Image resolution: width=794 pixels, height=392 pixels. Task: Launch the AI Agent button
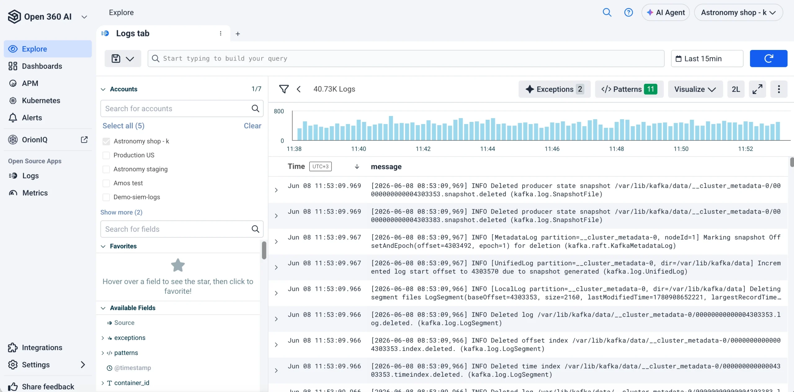(x=666, y=12)
